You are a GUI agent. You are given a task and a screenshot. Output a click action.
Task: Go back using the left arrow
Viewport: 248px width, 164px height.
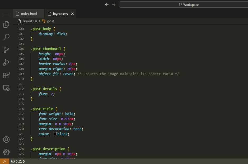[107, 4]
